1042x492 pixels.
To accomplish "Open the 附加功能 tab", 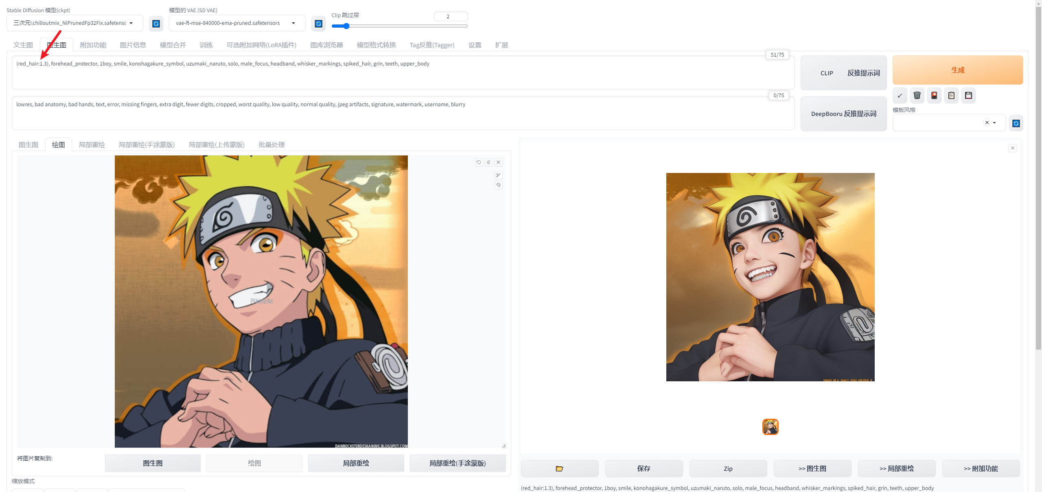I will [x=93, y=45].
